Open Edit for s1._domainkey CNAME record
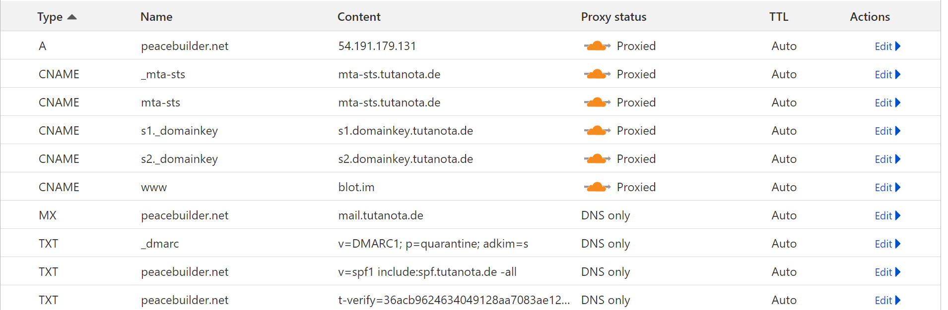Image resolution: width=948 pixels, height=310 pixels. [887, 131]
